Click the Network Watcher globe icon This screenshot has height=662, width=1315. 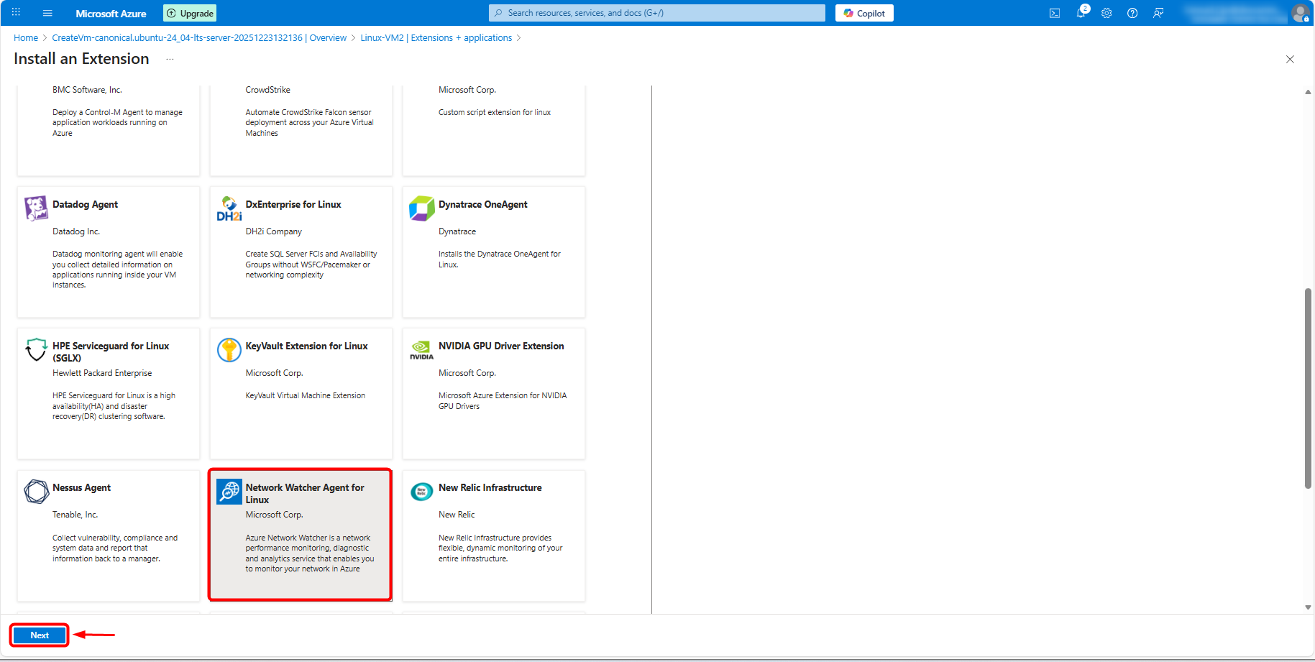[229, 492]
